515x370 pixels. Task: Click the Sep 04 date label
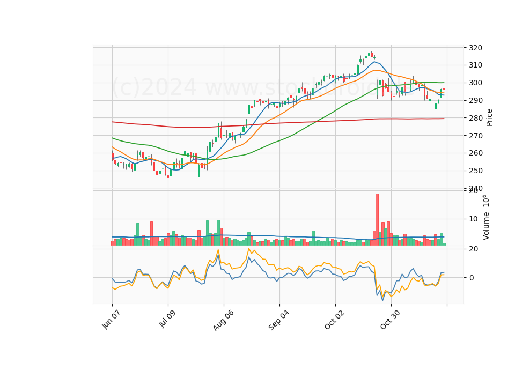tap(278, 320)
